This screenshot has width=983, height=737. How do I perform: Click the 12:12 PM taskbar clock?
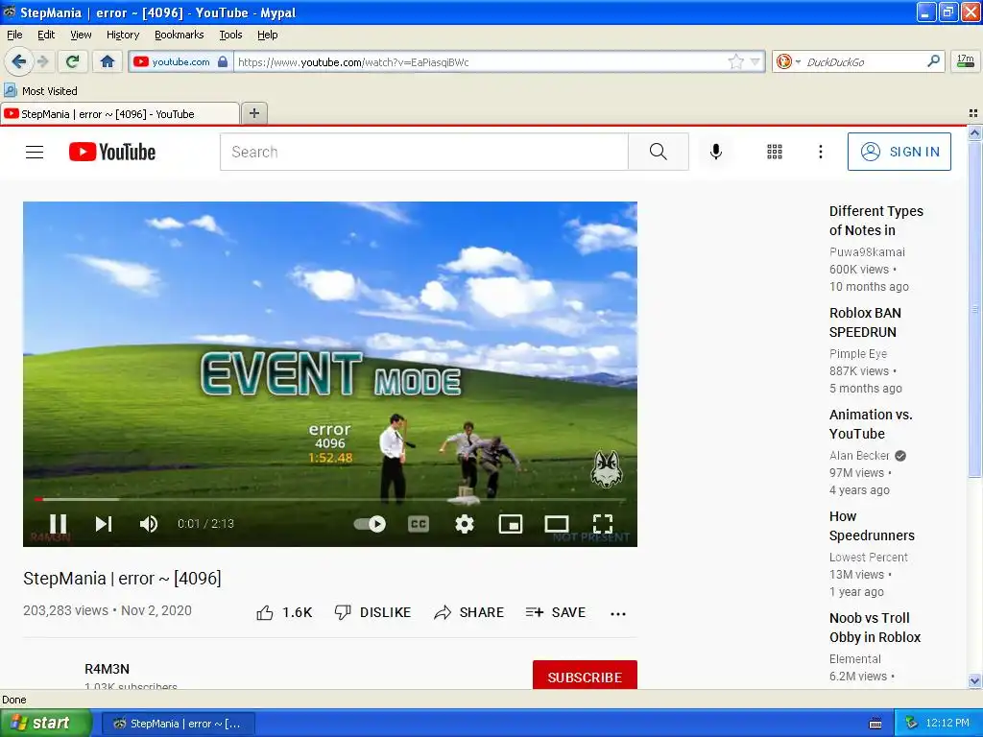947,723
